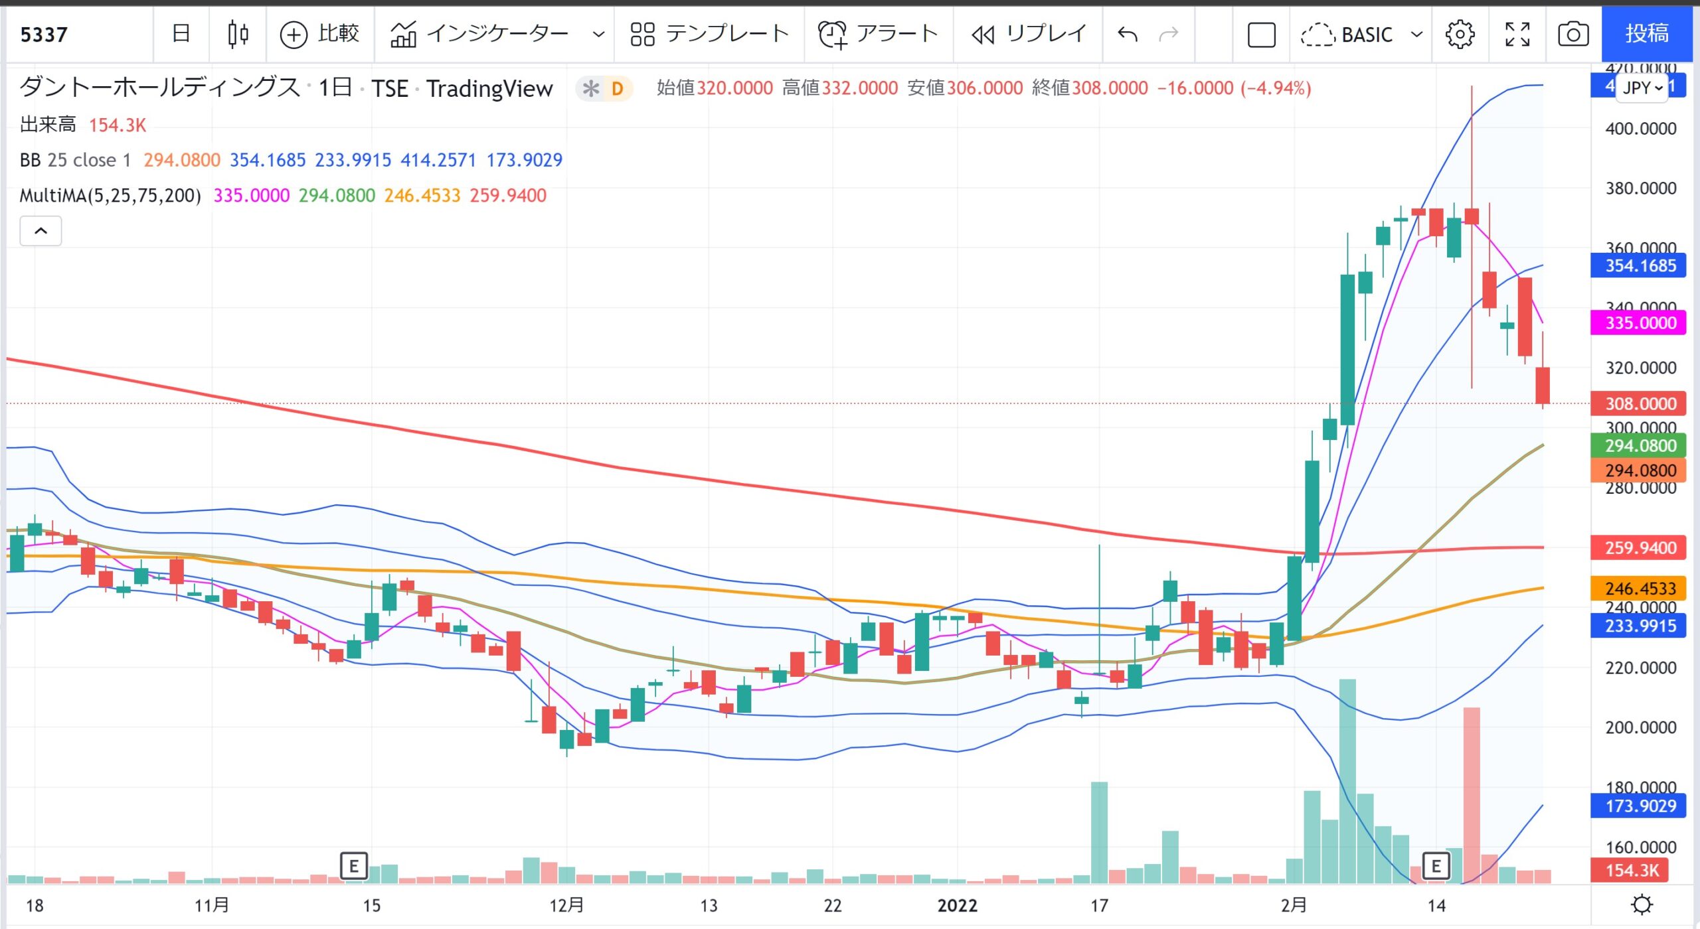Image resolution: width=1700 pixels, height=929 pixels.
Task: Click the ダントーホールディングス symbol title
Action: coord(159,88)
